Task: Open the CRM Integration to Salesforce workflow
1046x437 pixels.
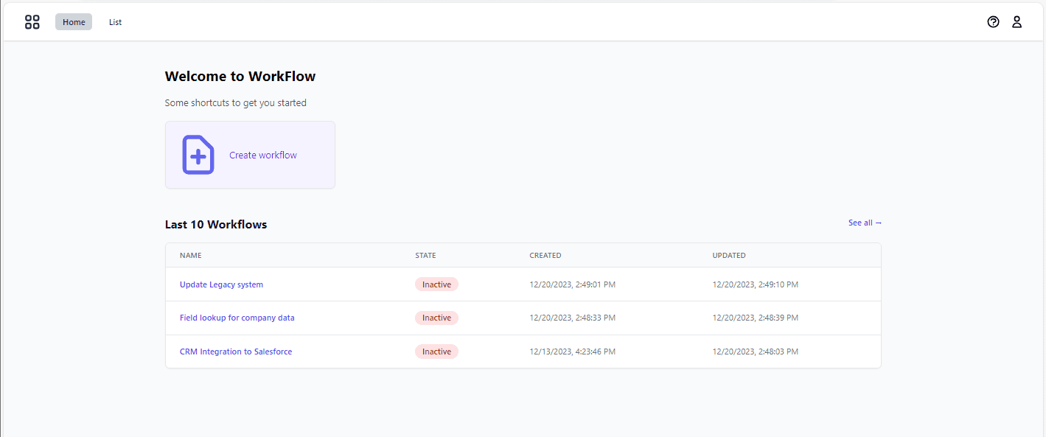Action: click(236, 352)
